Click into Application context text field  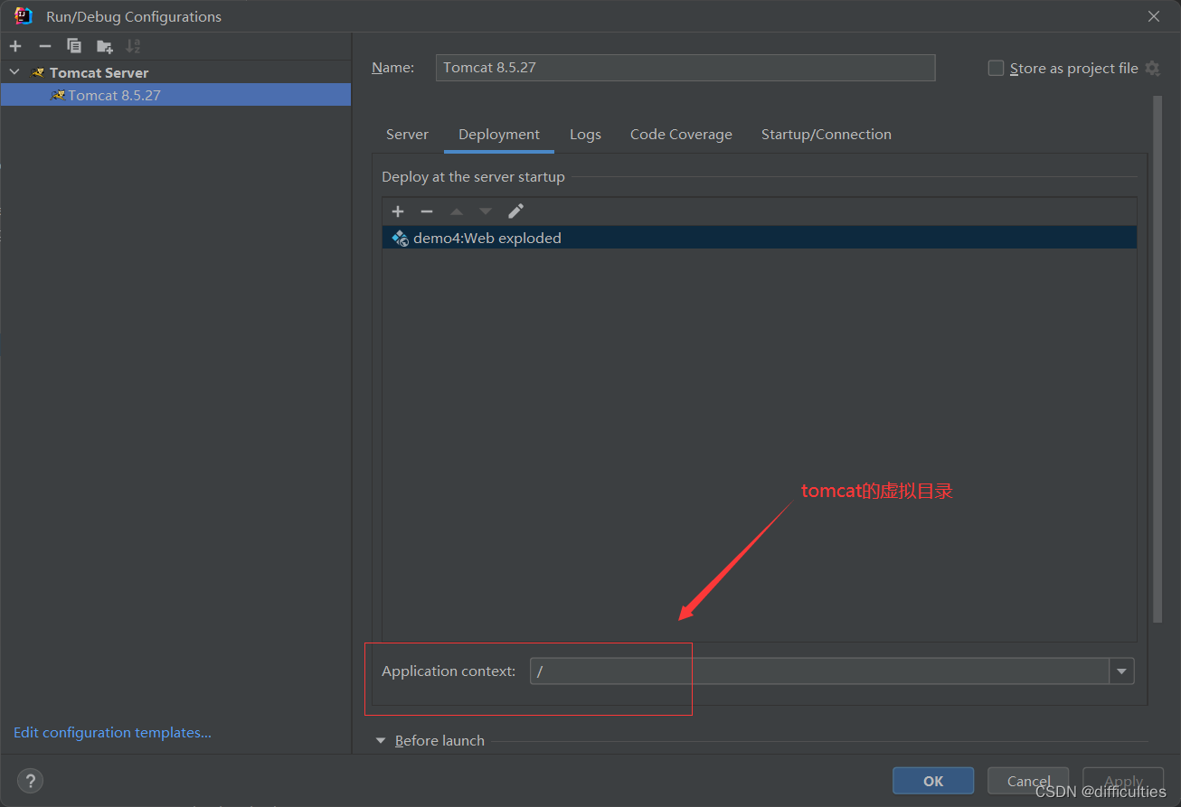pyautogui.click(x=820, y=671)
